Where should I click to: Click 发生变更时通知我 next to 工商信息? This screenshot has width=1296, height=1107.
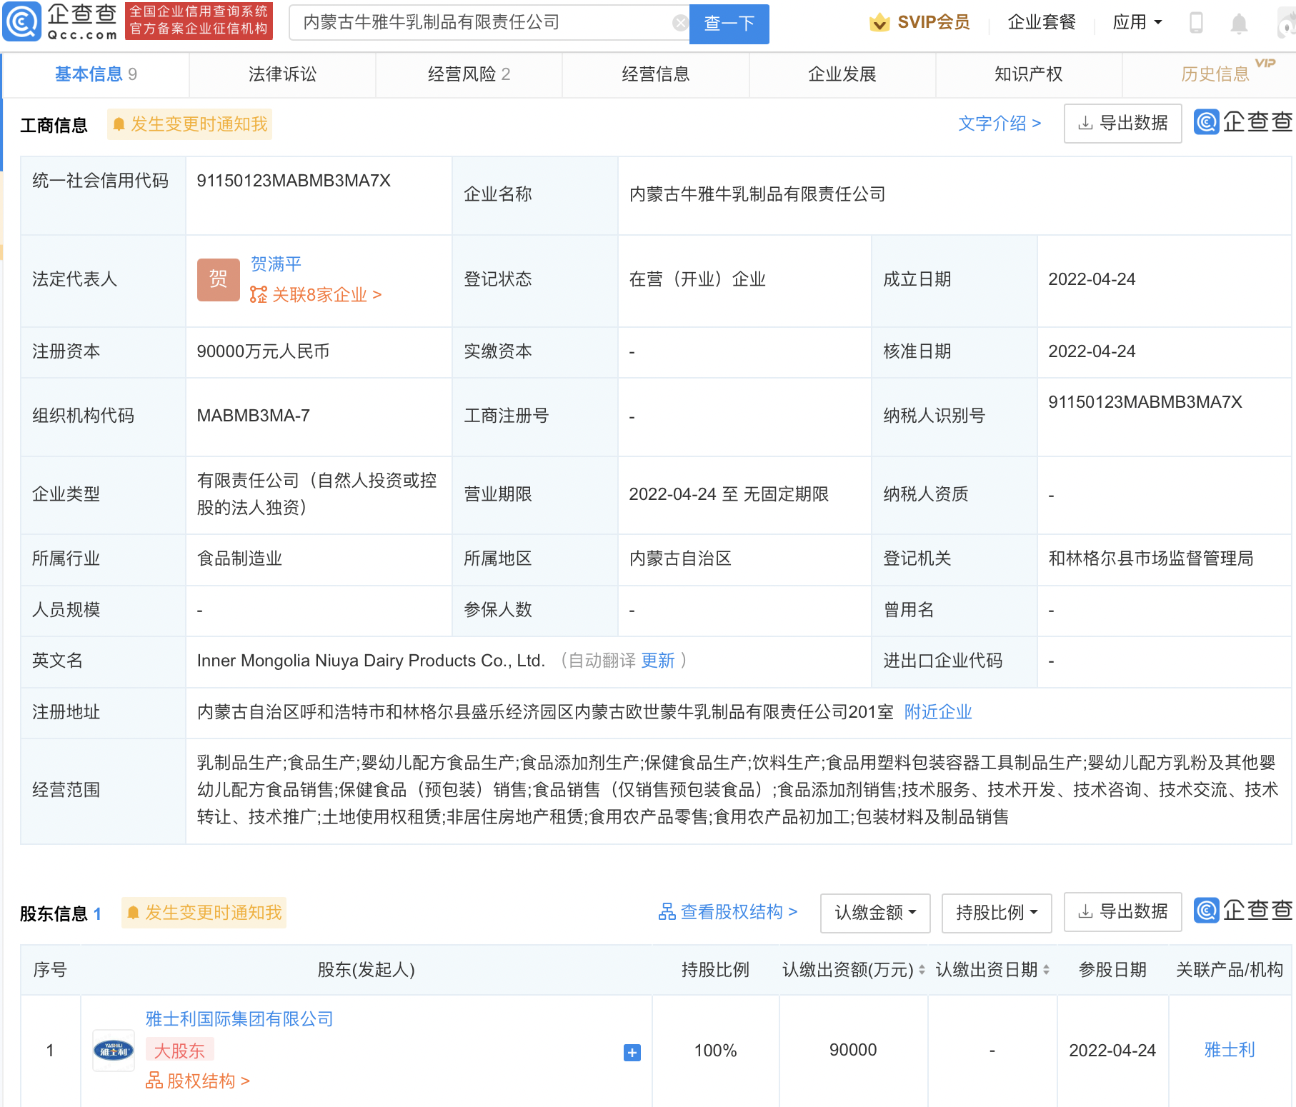190,124
